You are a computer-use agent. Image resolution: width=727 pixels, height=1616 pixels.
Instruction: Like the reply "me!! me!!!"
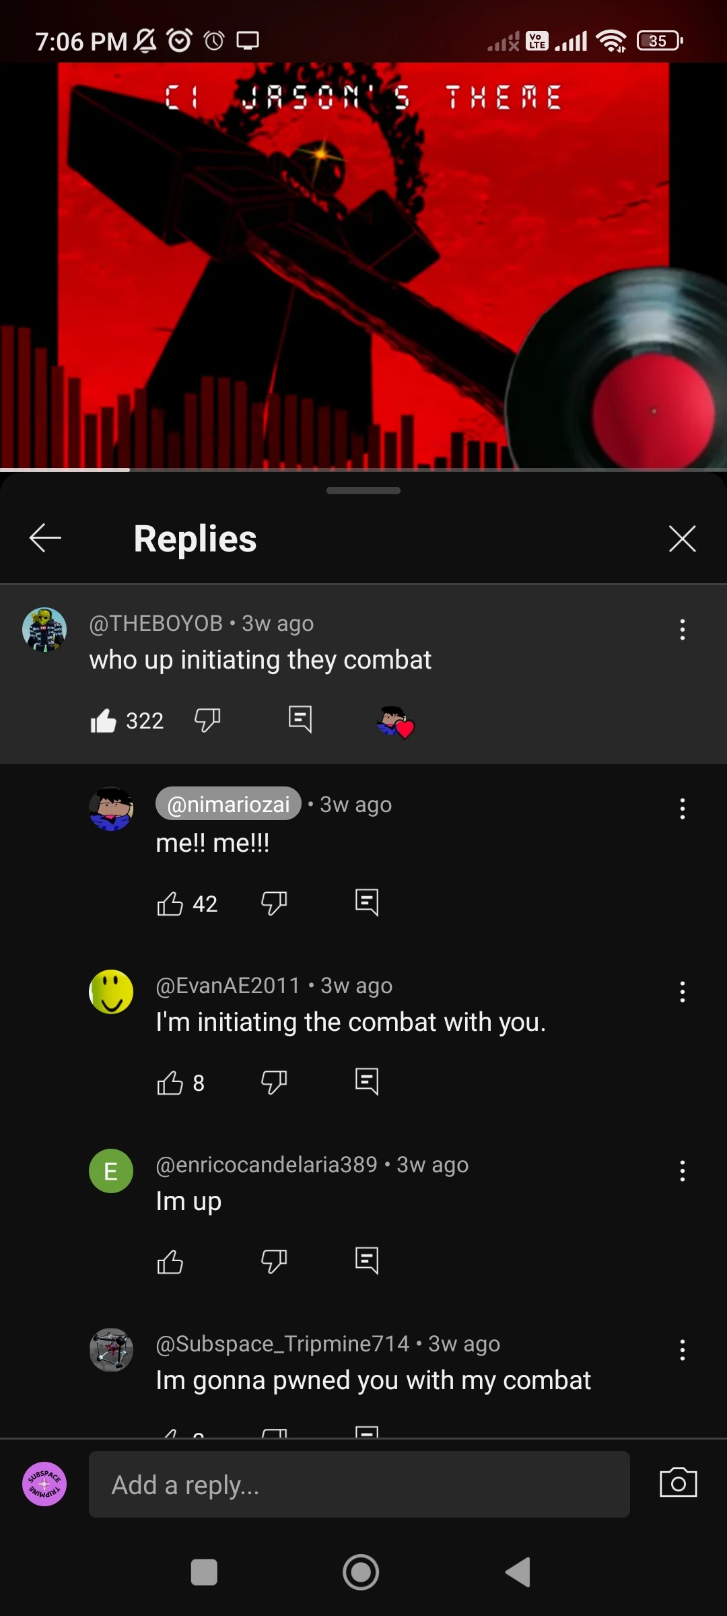pos(170,904)
